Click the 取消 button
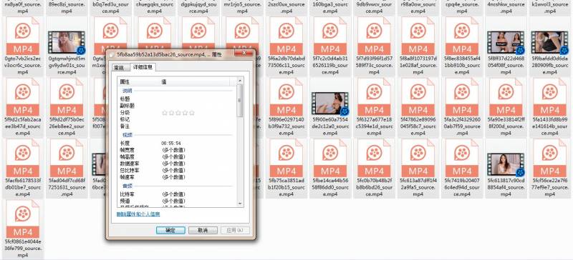Viewport: 573px width, 260px height. [203, 231]
